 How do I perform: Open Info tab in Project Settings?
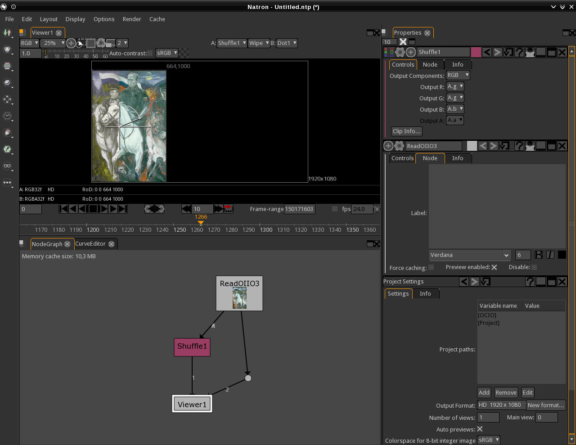[425, 294]
